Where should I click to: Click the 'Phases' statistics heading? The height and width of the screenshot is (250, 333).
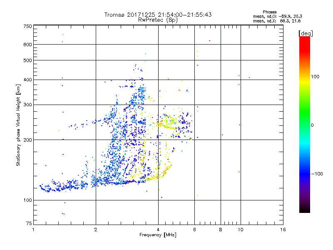(x=269, y=12)
